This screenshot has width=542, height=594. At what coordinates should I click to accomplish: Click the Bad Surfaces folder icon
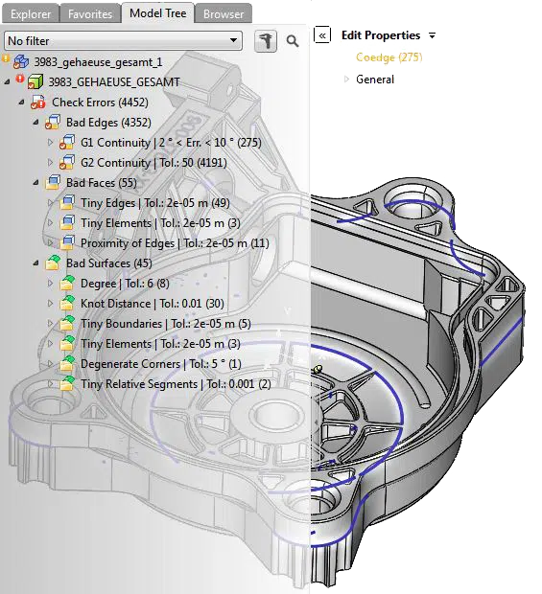[53, 263]
